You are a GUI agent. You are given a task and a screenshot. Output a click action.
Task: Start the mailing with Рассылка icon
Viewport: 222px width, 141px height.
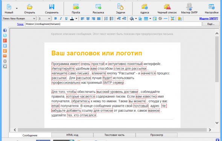coord(98,7)
